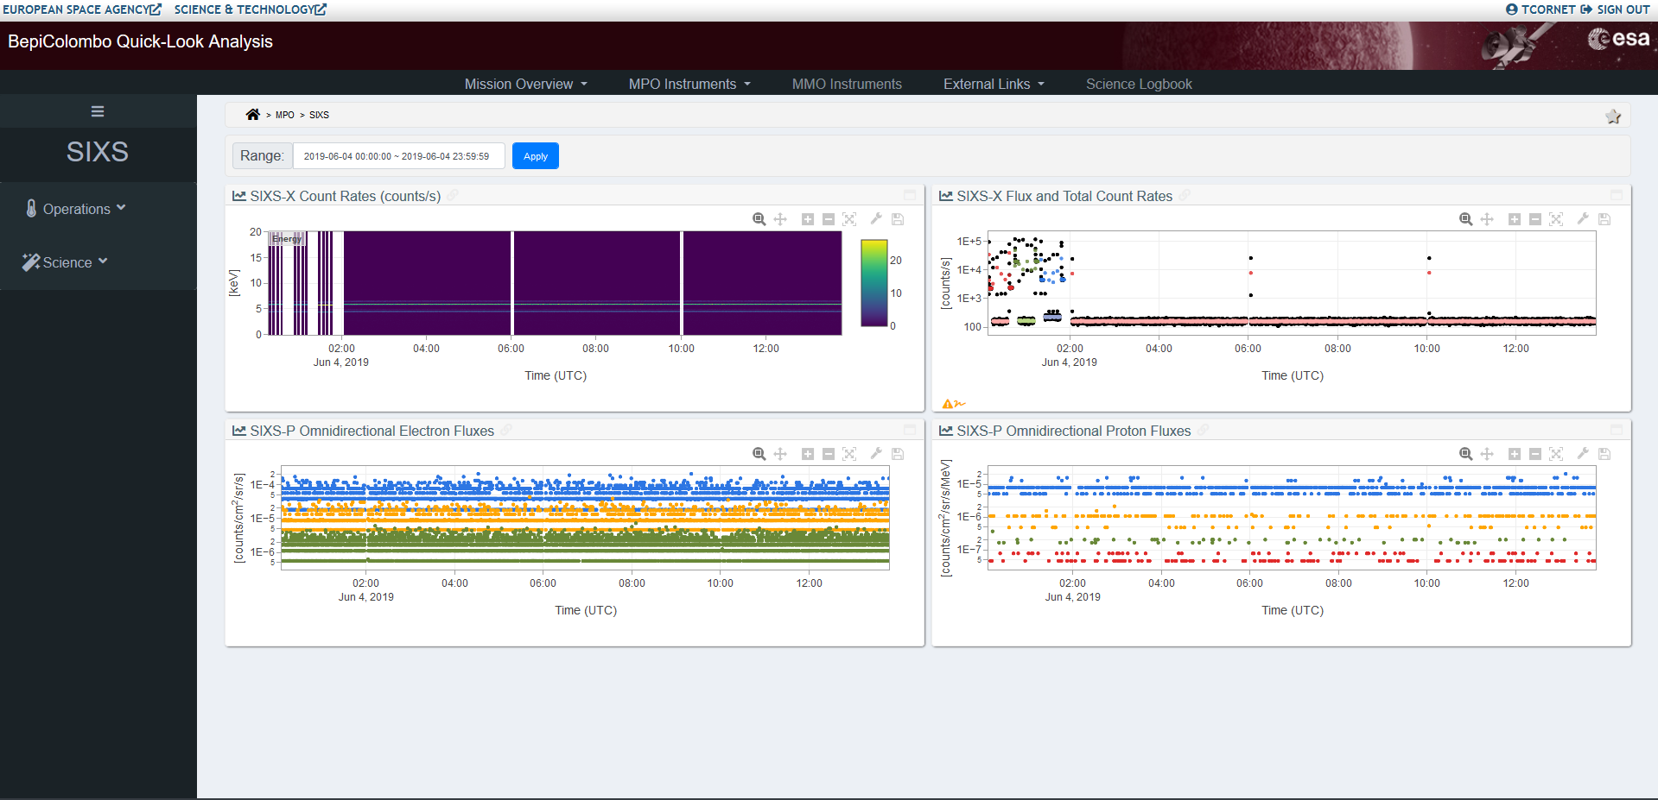Viewport: 1658px width, 800px height.
Task: Open MMO Instruments menu item
Action: (847, 84)
